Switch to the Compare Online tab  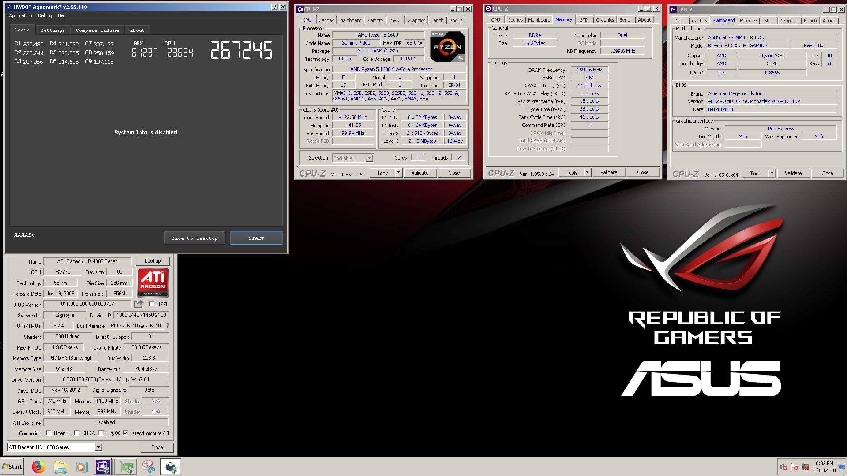[x=97, y=30]
